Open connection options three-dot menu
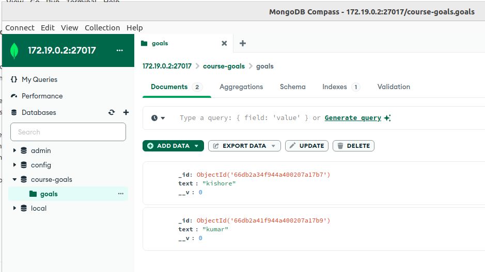The height and width of the screenshot is (272, 485). point(120,50)
